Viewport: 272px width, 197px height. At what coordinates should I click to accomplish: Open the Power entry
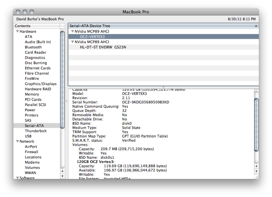[x=30, y=110]
